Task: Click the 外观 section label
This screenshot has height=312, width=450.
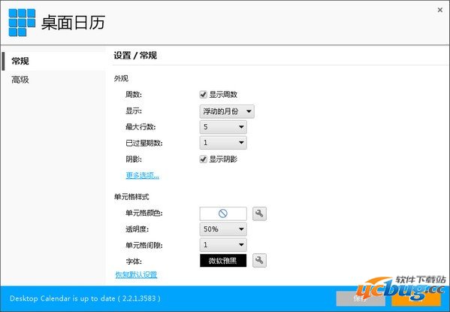Action: [x=121, y=78]
